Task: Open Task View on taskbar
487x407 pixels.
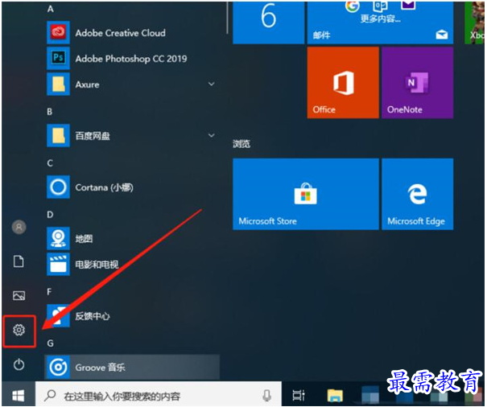Action: (299, 396)
